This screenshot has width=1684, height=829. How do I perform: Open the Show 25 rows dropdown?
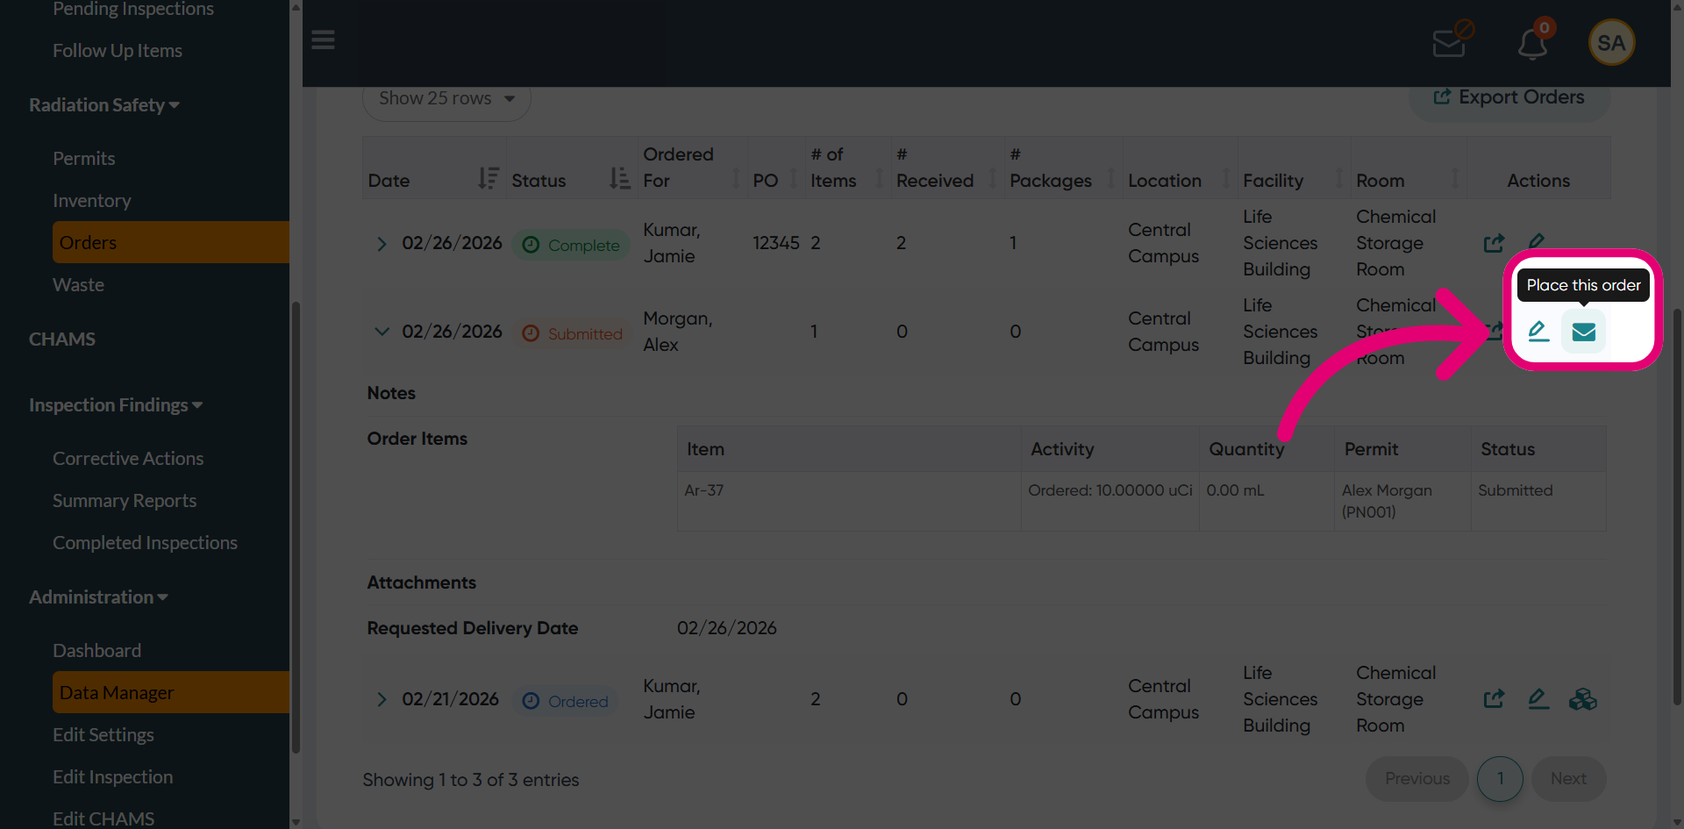point(446,98)
